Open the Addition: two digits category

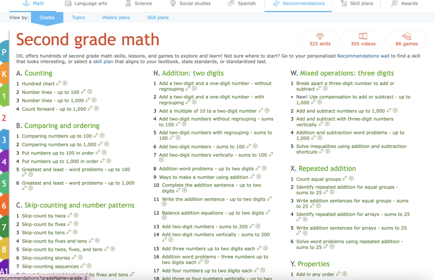[x=193, y=73]
